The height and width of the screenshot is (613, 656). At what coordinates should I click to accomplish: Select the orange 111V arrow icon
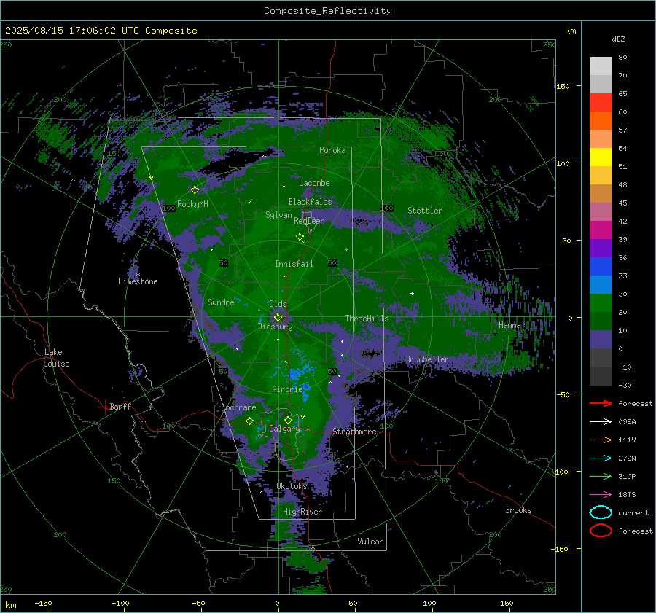601,440
